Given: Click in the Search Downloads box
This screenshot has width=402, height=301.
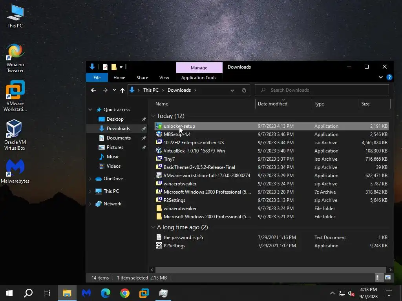Looking at the screenshot, I should [322, 90].
